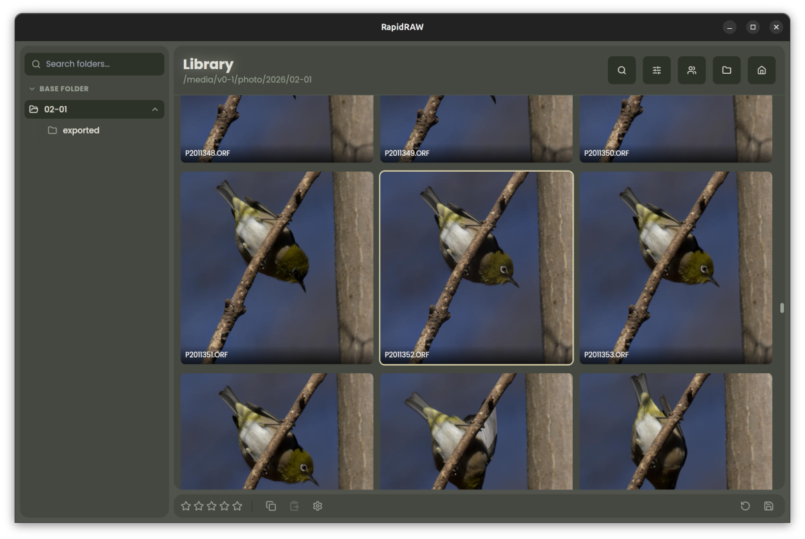
Task: Select thumbnail P2011353.ORF
Action: (676, 268)
